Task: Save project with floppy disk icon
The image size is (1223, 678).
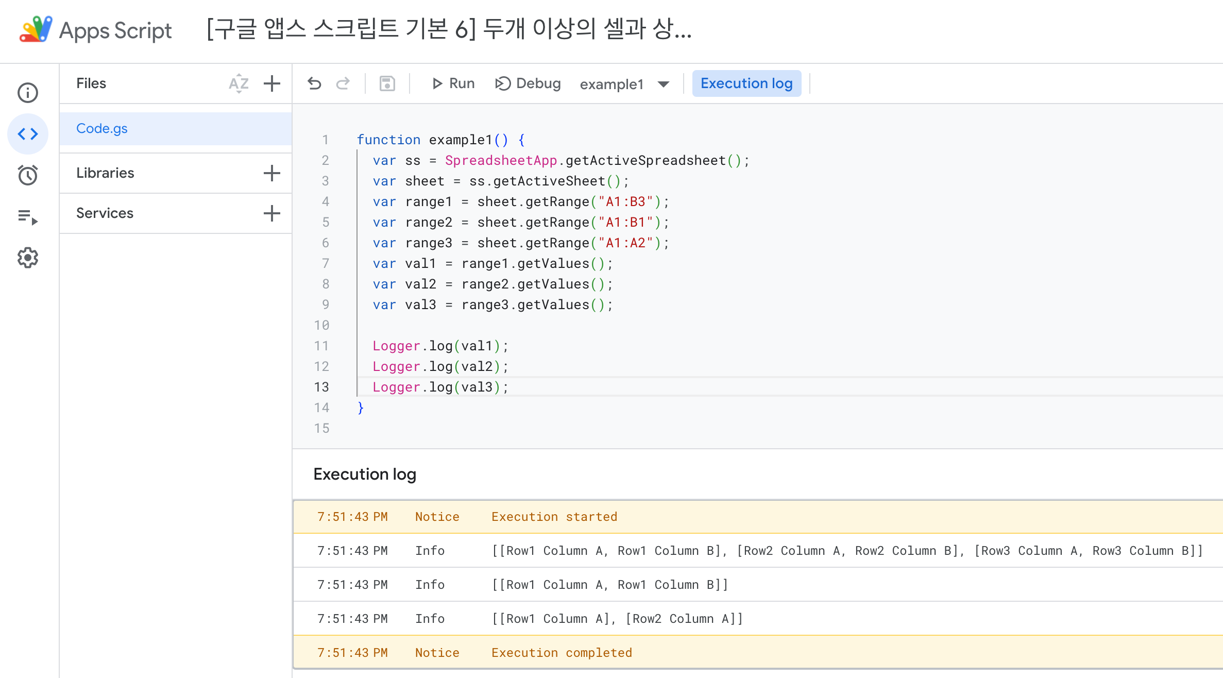Action: 387,83
